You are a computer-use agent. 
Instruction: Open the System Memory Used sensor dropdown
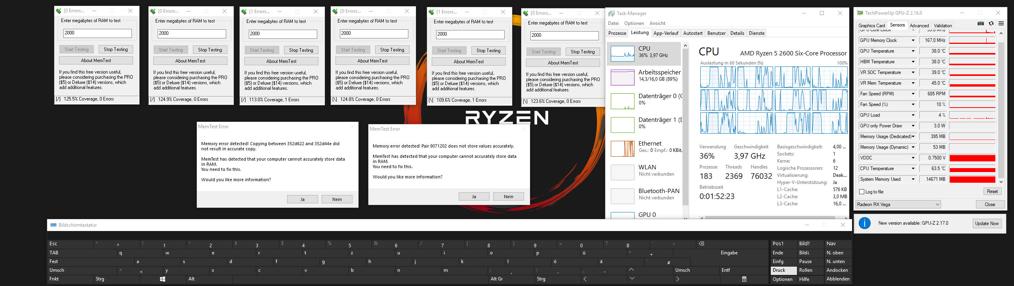pyautogui.click(x=913, y=179)
